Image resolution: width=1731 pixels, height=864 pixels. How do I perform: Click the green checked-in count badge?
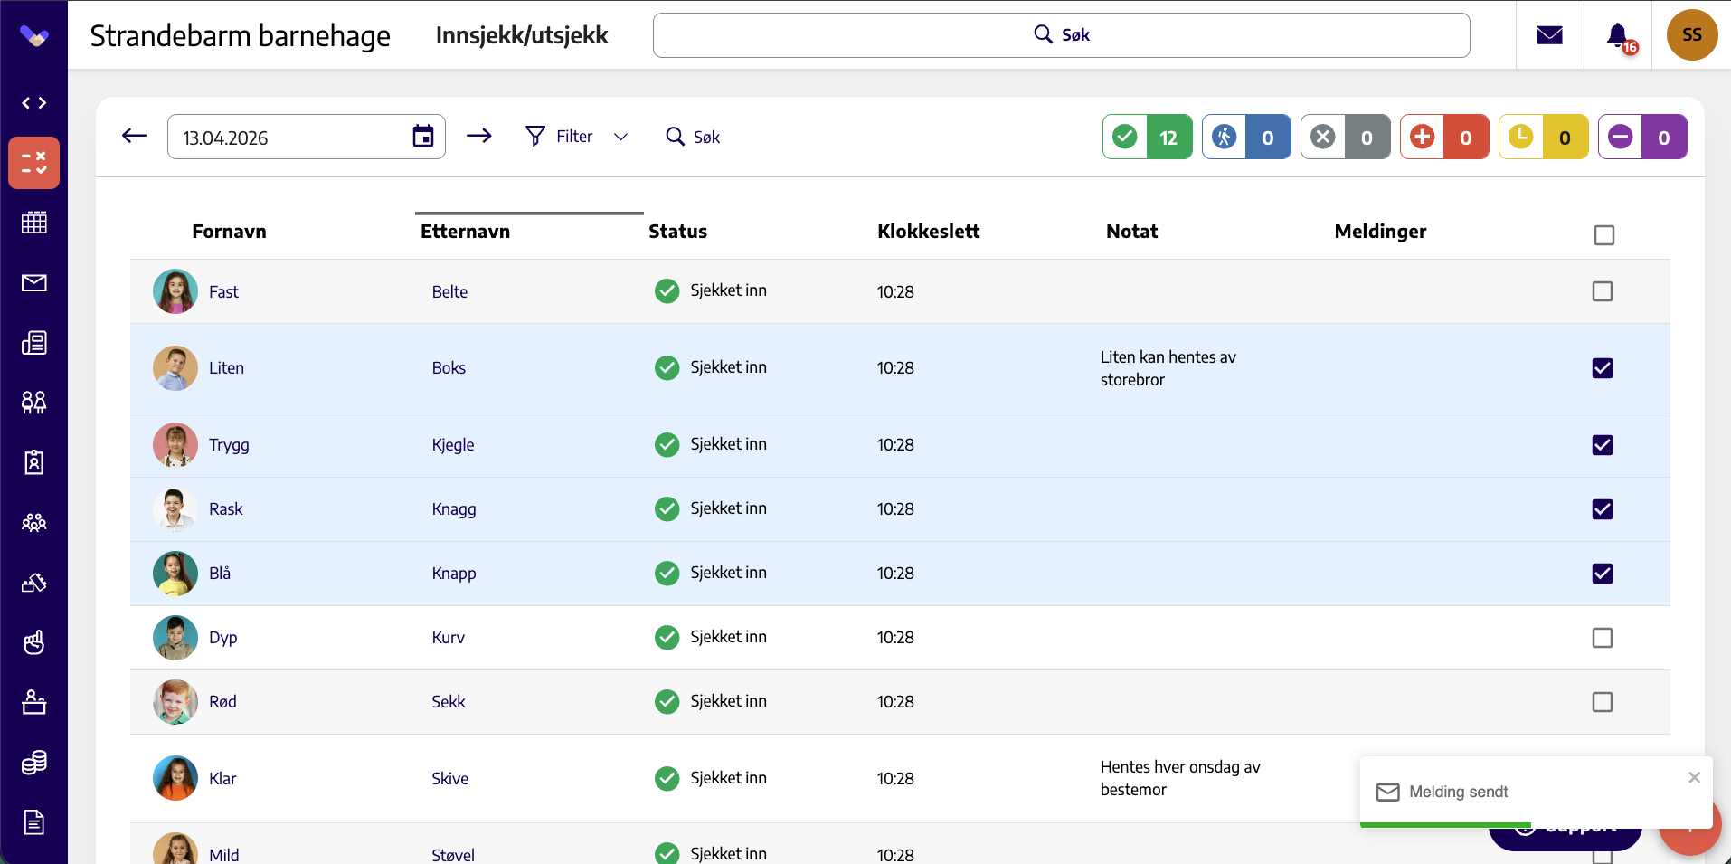pyautogui.click(x=1148, y=137)
